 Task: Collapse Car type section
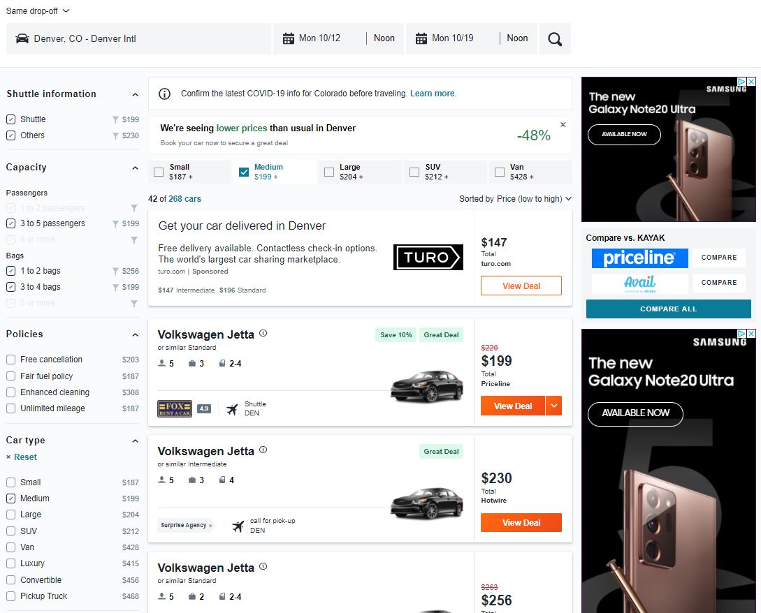click(135, 441)
